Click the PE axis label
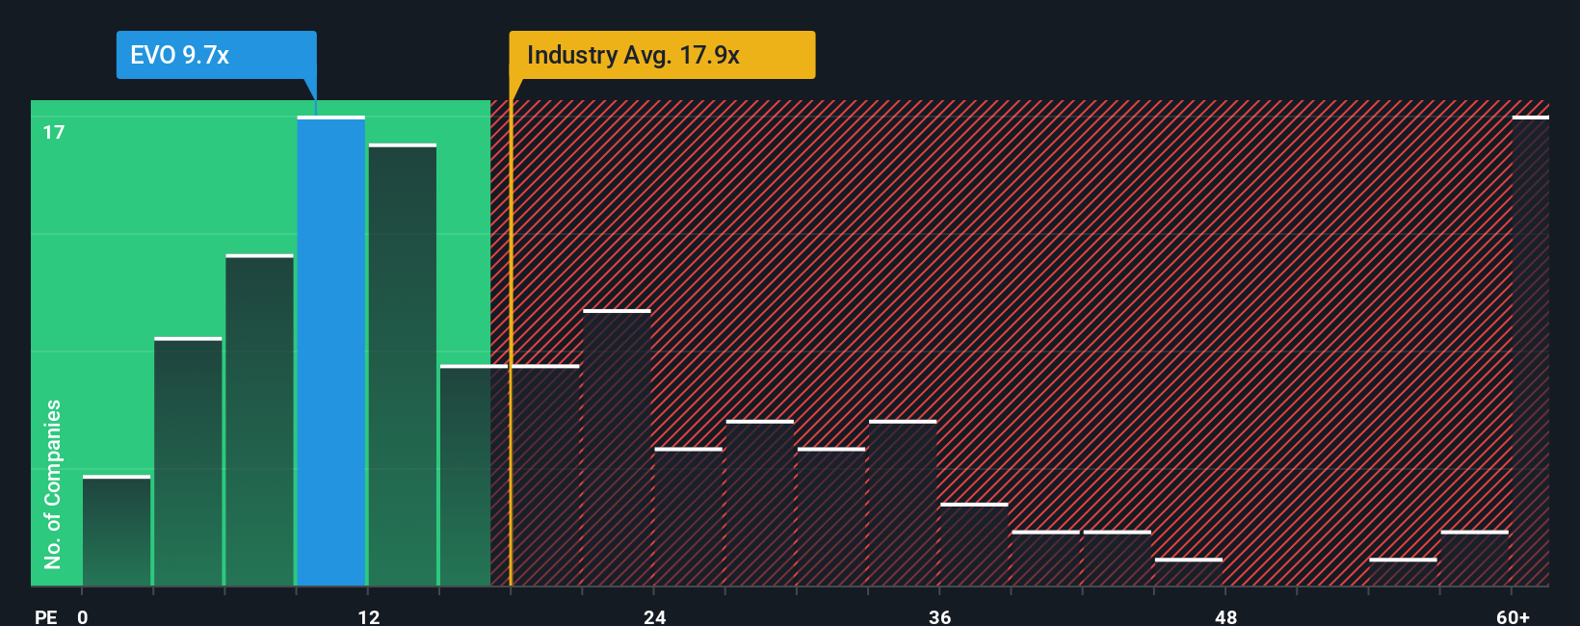This screenshot has width=1580, height=626. point(46,616)
